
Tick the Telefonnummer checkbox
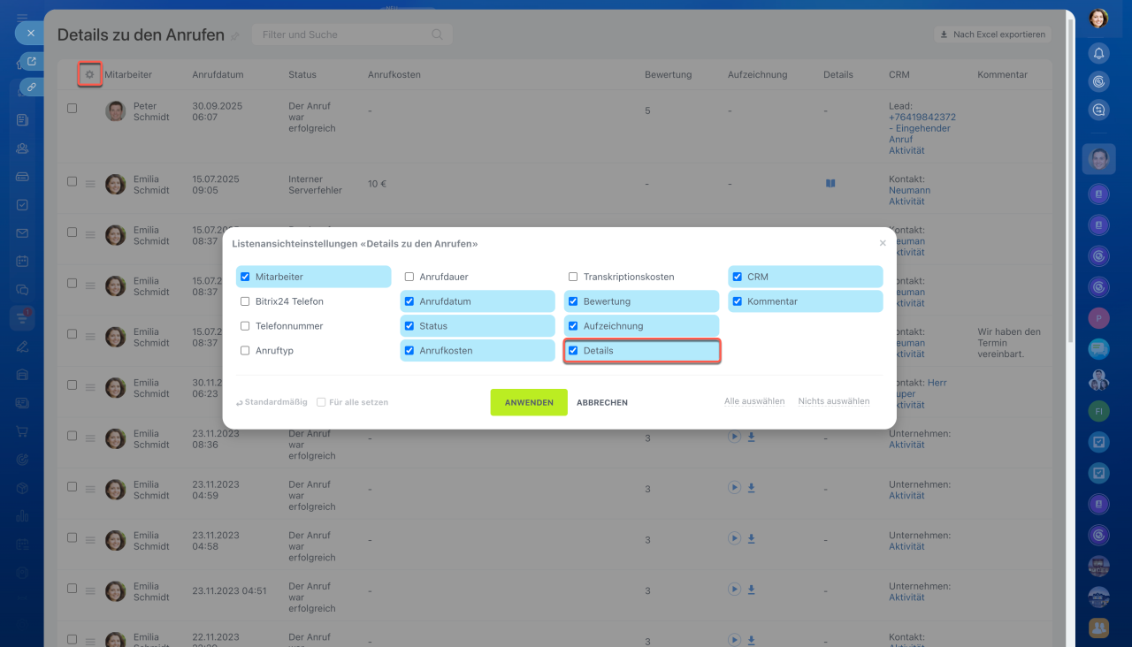click(x=245, y=326)
